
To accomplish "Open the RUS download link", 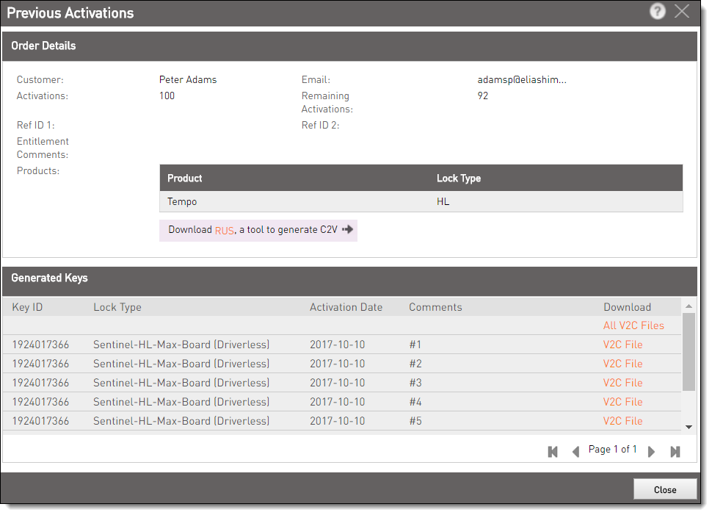I will [225, 231].
